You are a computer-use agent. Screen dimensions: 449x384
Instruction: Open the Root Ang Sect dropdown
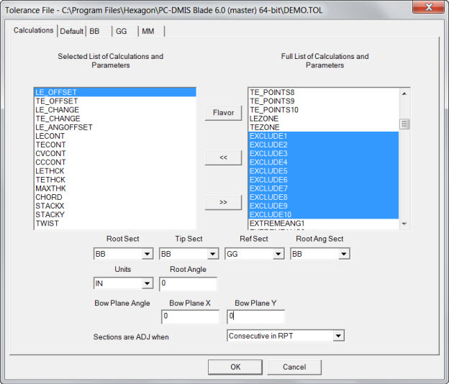[x=343, y=254]
